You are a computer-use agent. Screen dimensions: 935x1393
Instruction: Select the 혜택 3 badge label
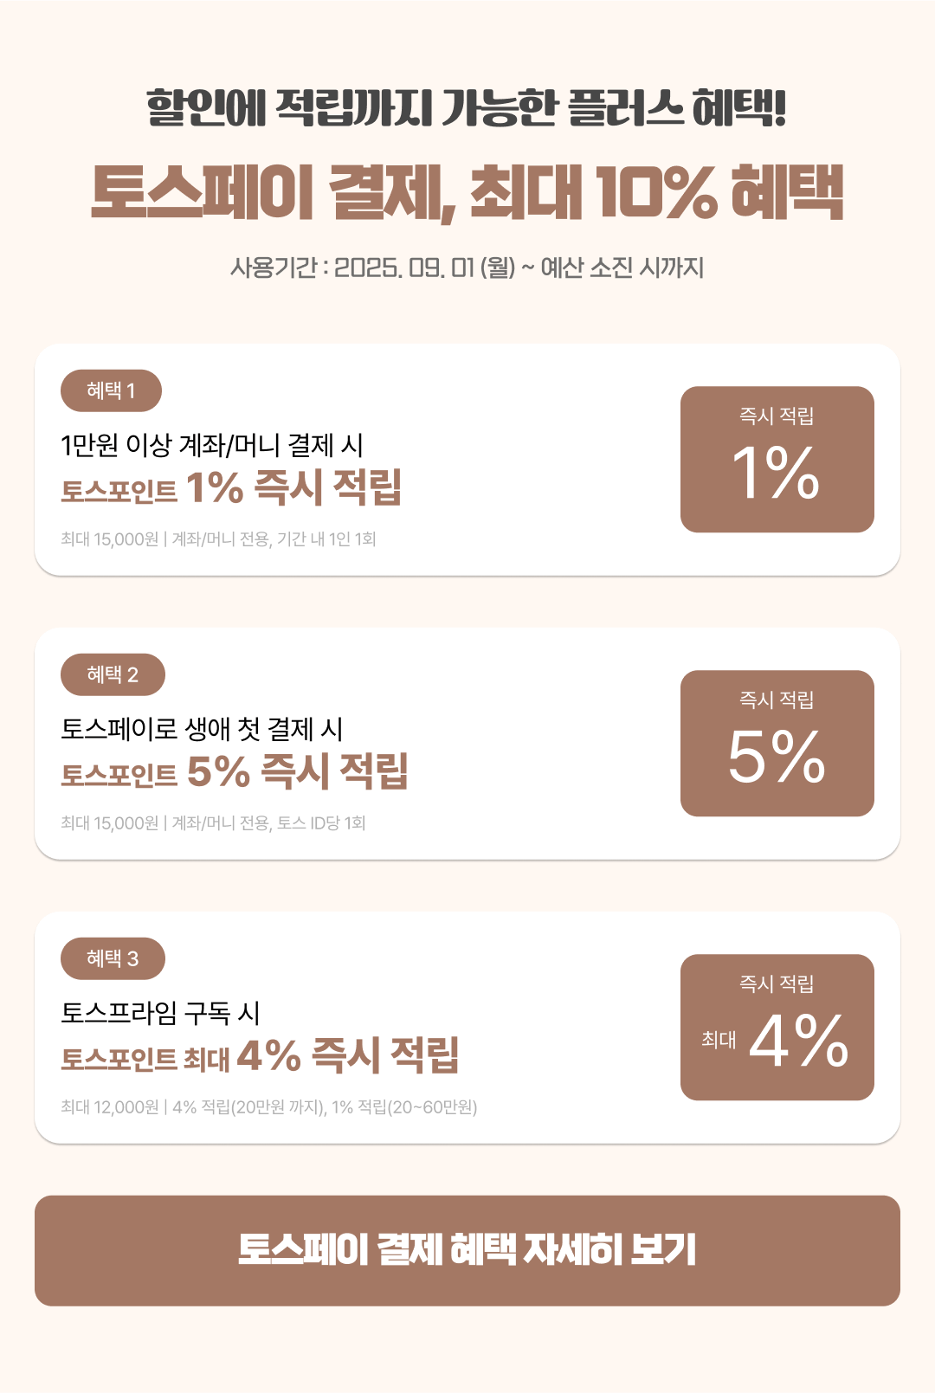pos(113,958)
